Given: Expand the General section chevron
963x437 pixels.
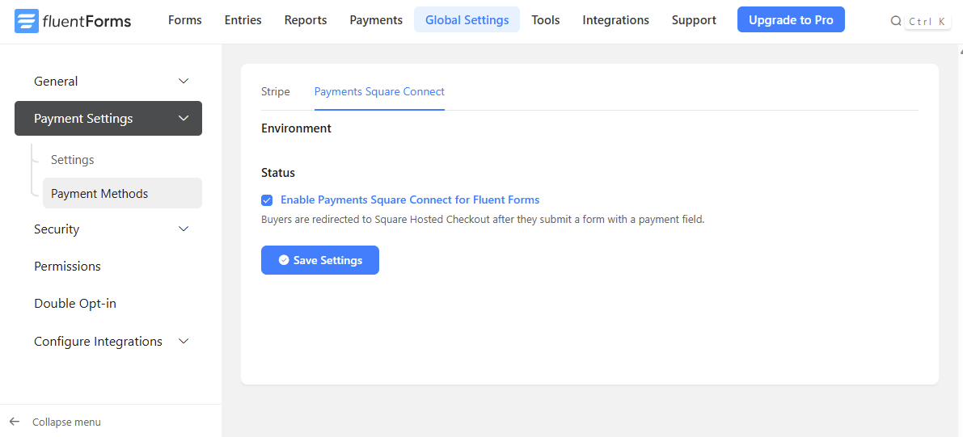Looking at the screenshot, I should click(183, 81).
